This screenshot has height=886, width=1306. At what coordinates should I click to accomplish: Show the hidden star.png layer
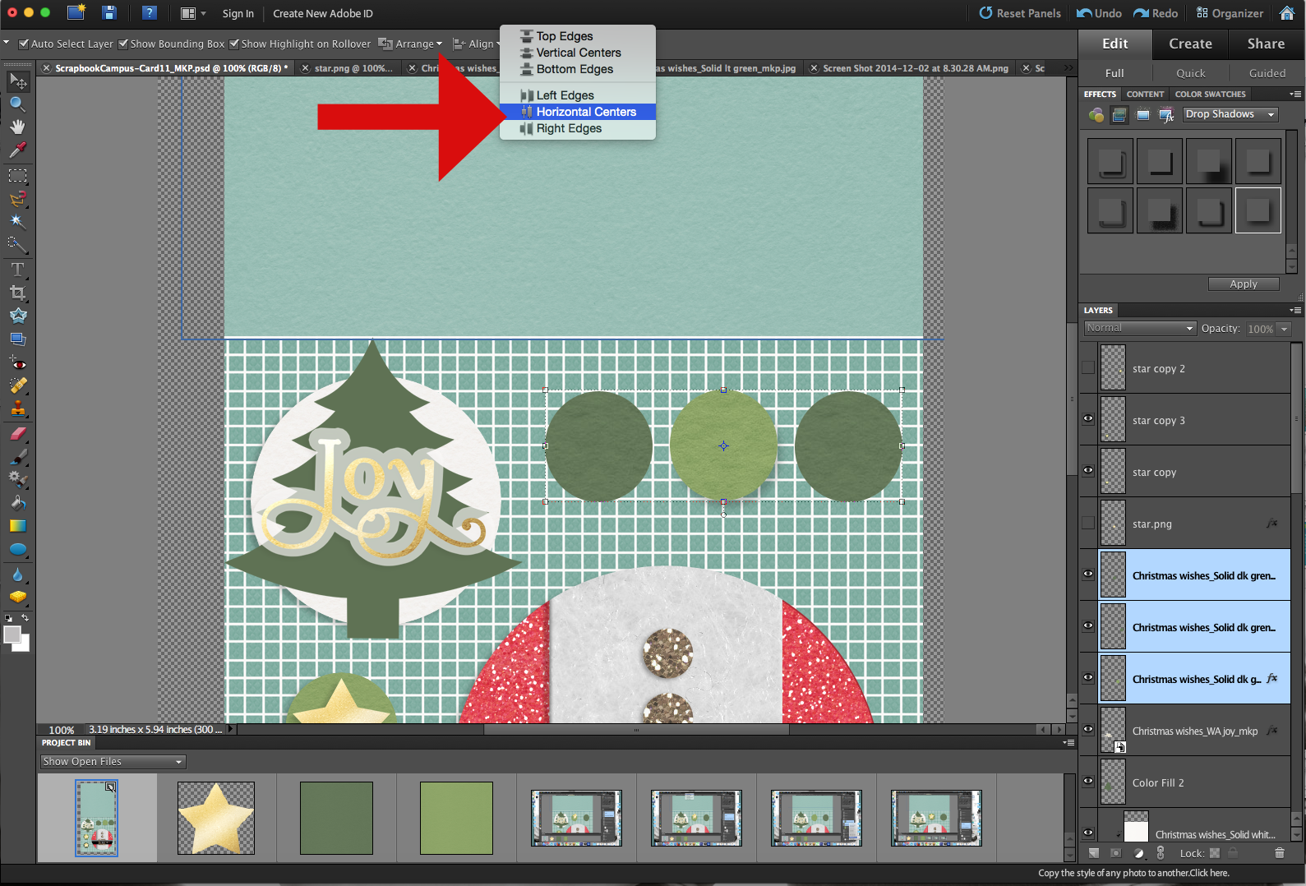click(x=1088, y=523)
